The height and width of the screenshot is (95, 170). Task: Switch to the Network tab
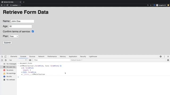(41, 56)
